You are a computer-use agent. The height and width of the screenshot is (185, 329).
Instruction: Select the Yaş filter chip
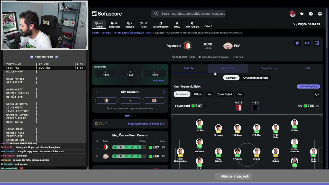209,94
